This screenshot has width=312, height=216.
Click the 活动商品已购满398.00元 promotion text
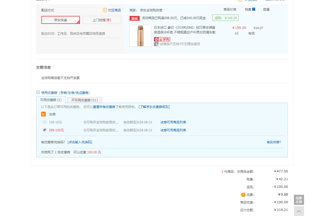174,18
